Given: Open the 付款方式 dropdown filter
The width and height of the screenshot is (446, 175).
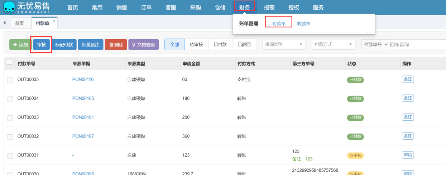Looking at the screenshot, I should click(333, 45).
